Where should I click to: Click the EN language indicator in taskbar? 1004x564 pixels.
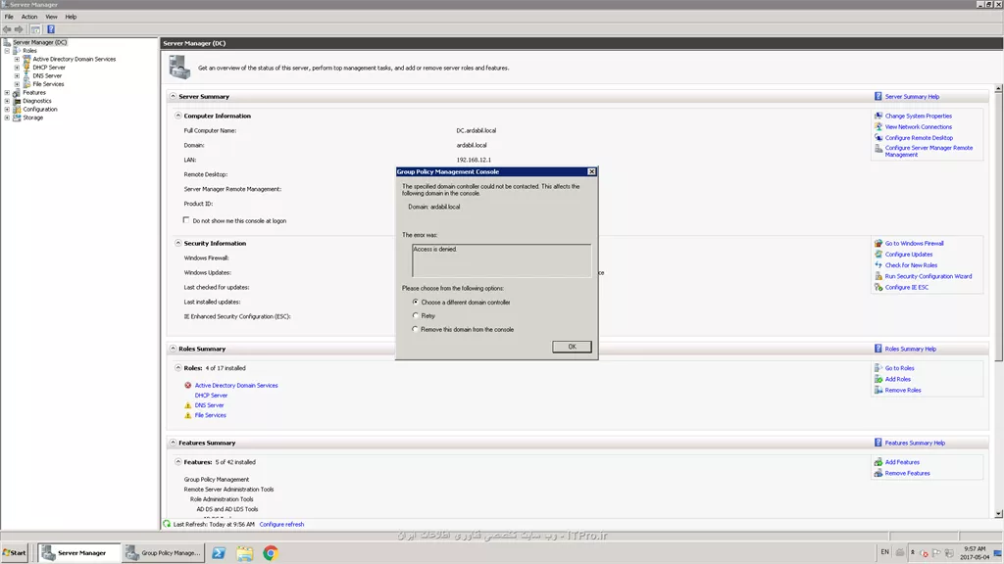point(884,552)
